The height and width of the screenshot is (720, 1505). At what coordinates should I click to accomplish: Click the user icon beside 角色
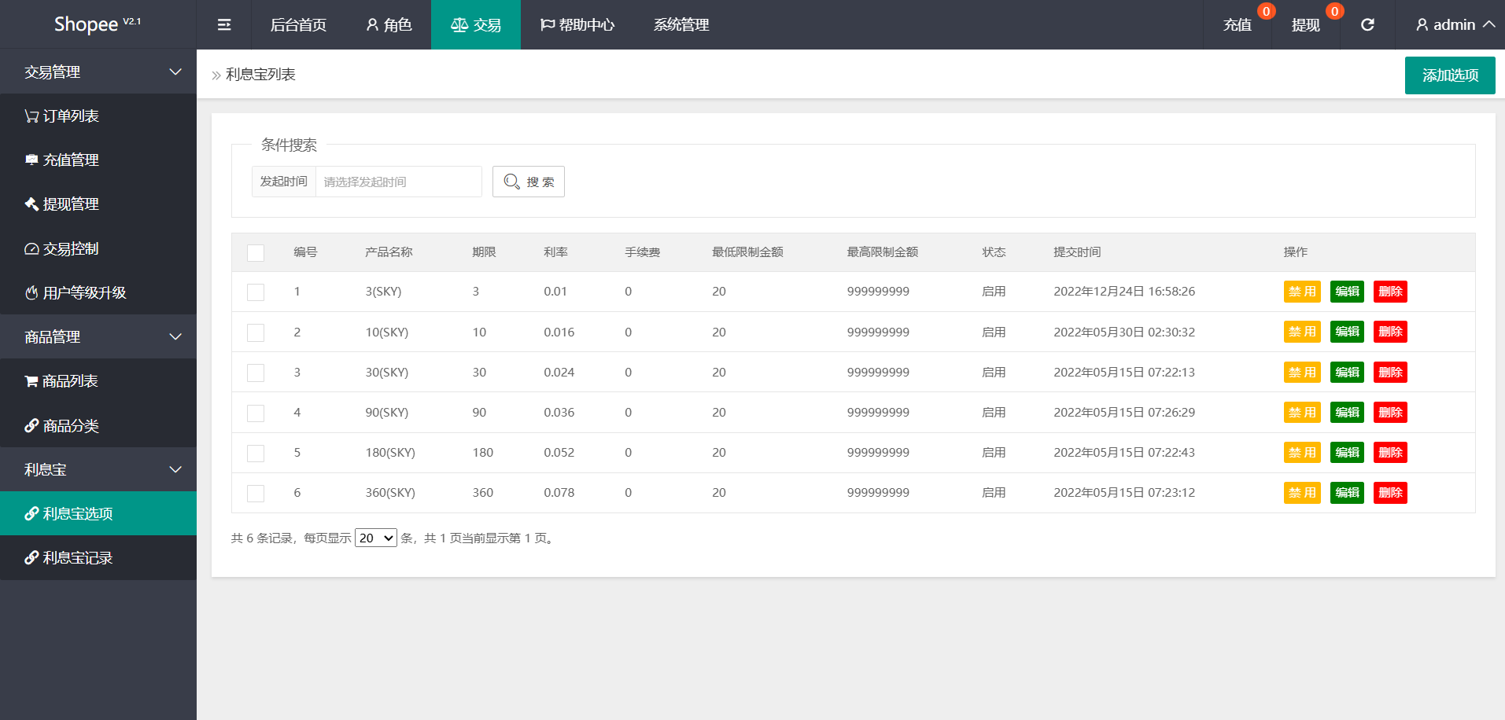(372, 25)
